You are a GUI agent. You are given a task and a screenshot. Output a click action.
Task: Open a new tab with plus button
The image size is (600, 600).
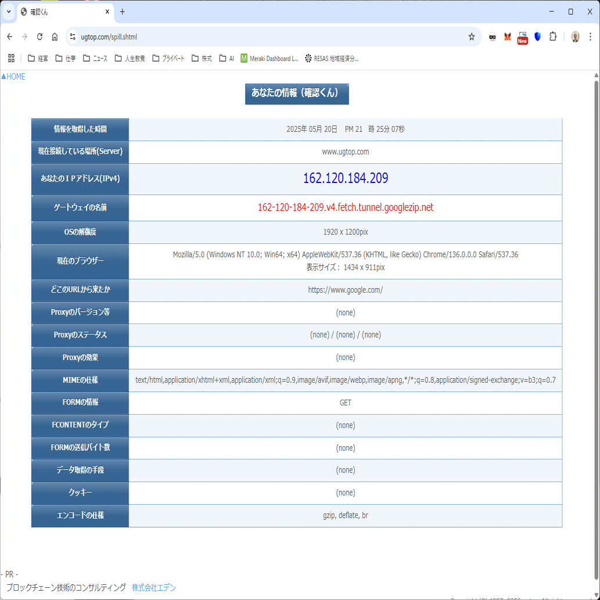coord(122,12)
